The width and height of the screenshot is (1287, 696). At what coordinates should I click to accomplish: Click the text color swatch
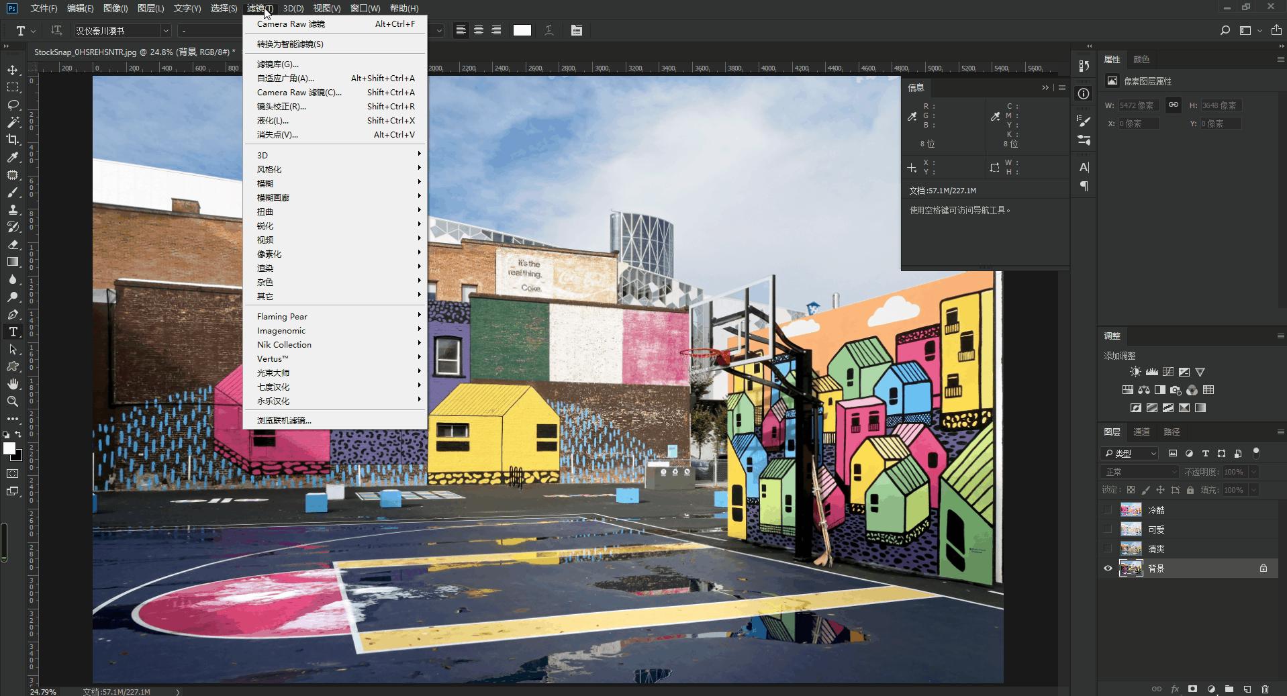click(x=522, y=30)
